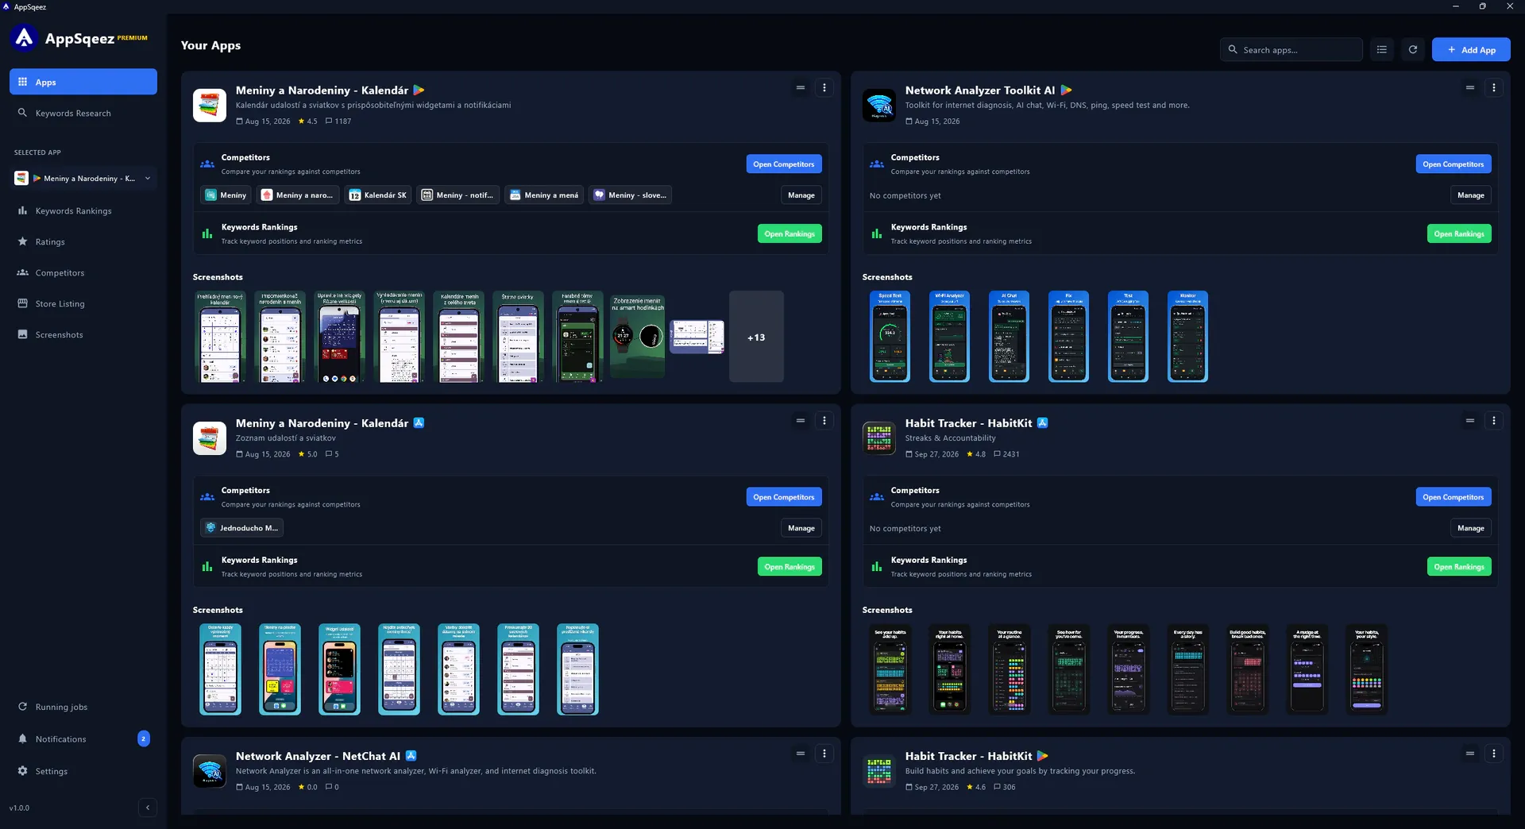Click the notifications count badge
This screenshot has height=829, width=1525.
pos(144,738)
